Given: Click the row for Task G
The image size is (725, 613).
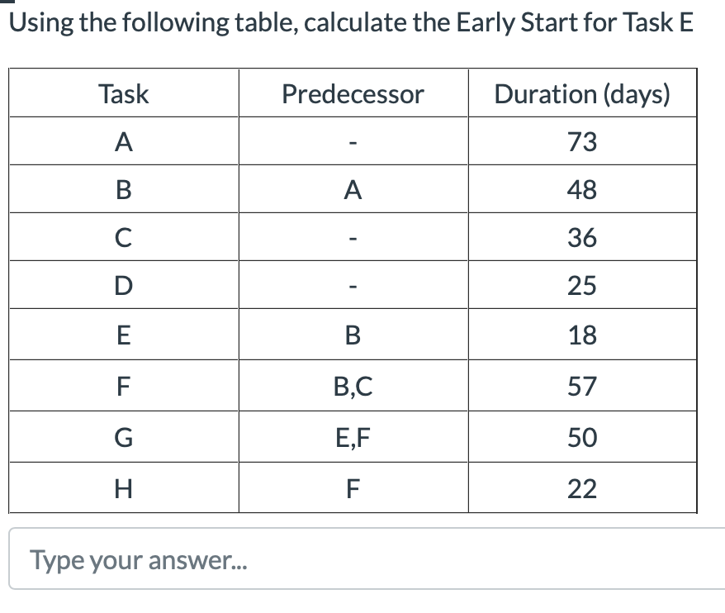Looking at the screenshot, I should [x=123, y=437].
